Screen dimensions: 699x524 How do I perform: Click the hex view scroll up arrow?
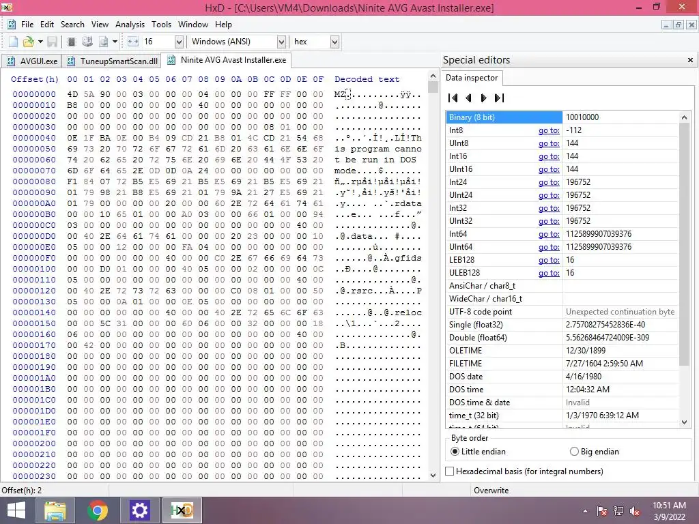point(433,75)
